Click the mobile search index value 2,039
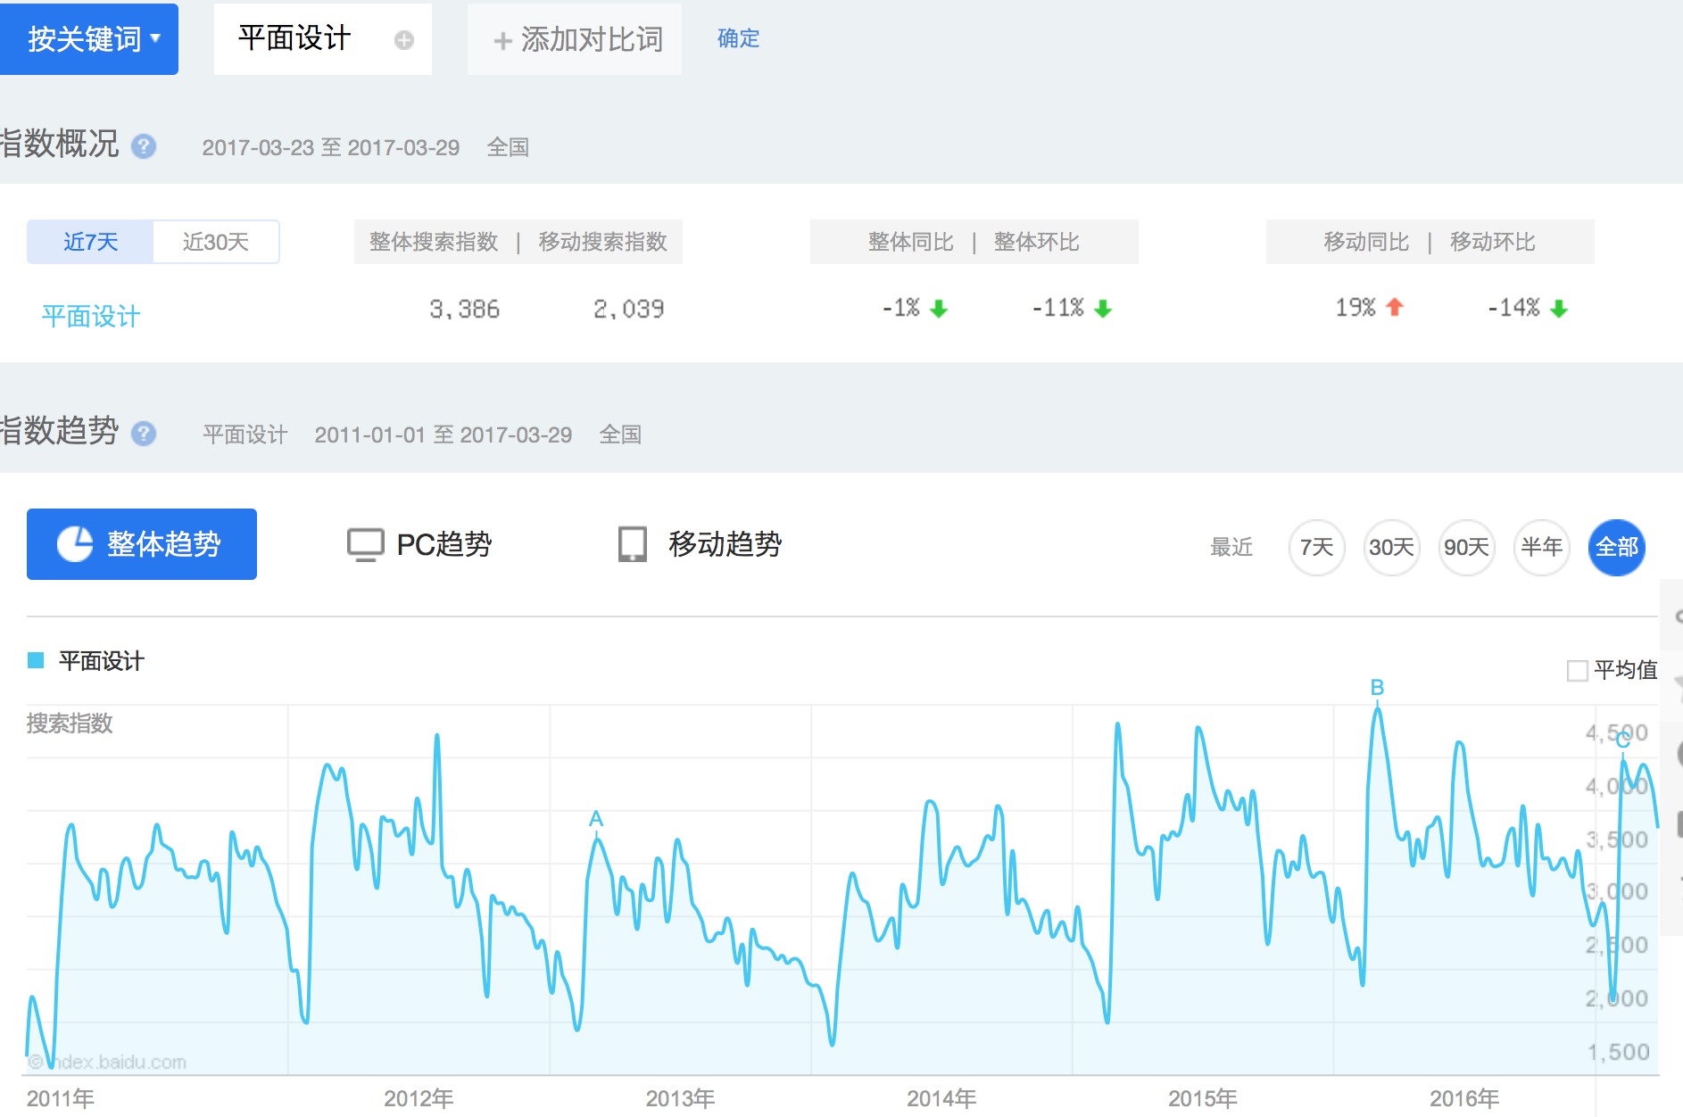 629,309
